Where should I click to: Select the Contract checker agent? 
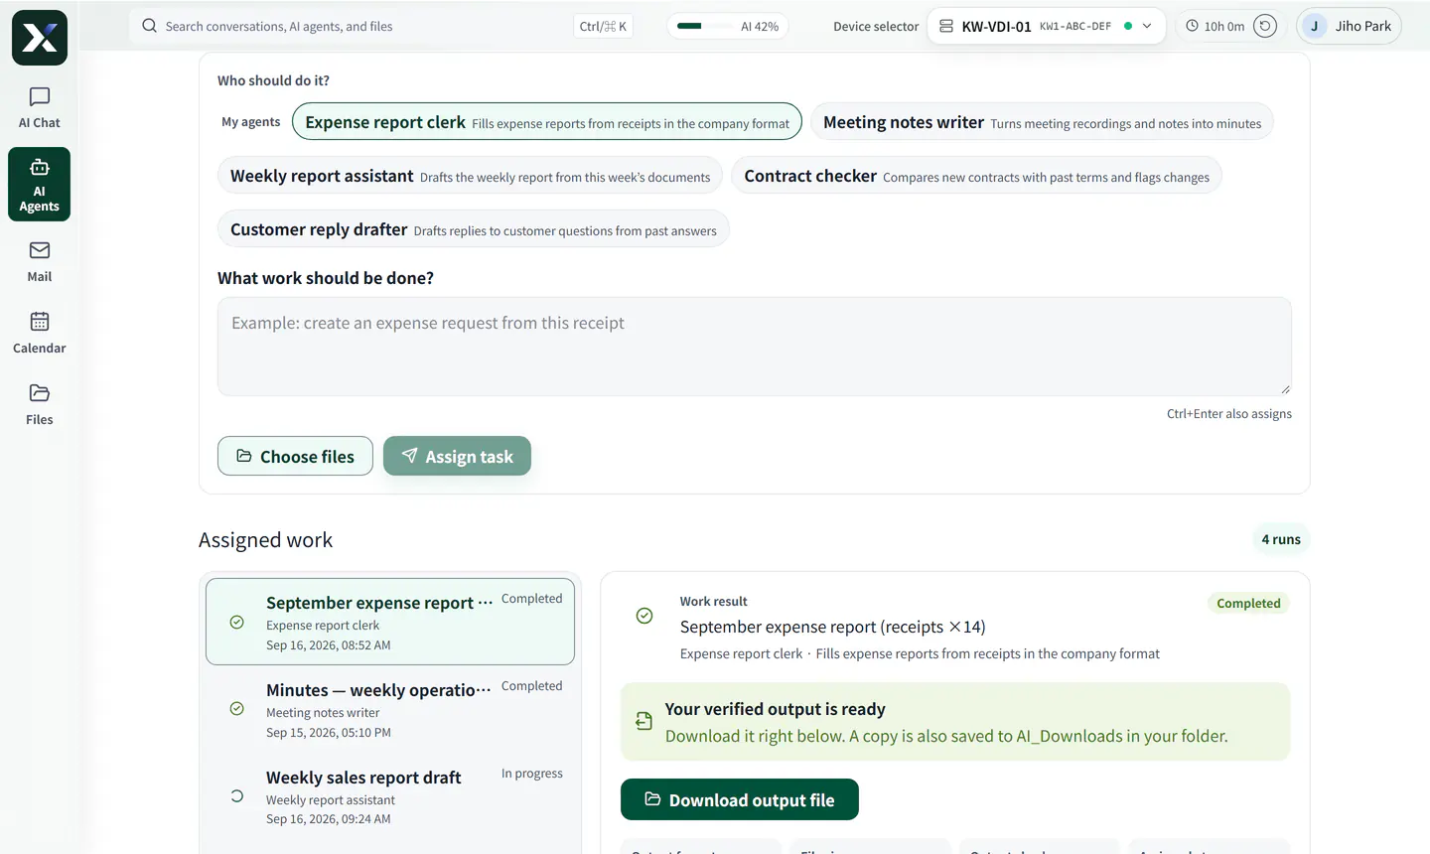976,176
